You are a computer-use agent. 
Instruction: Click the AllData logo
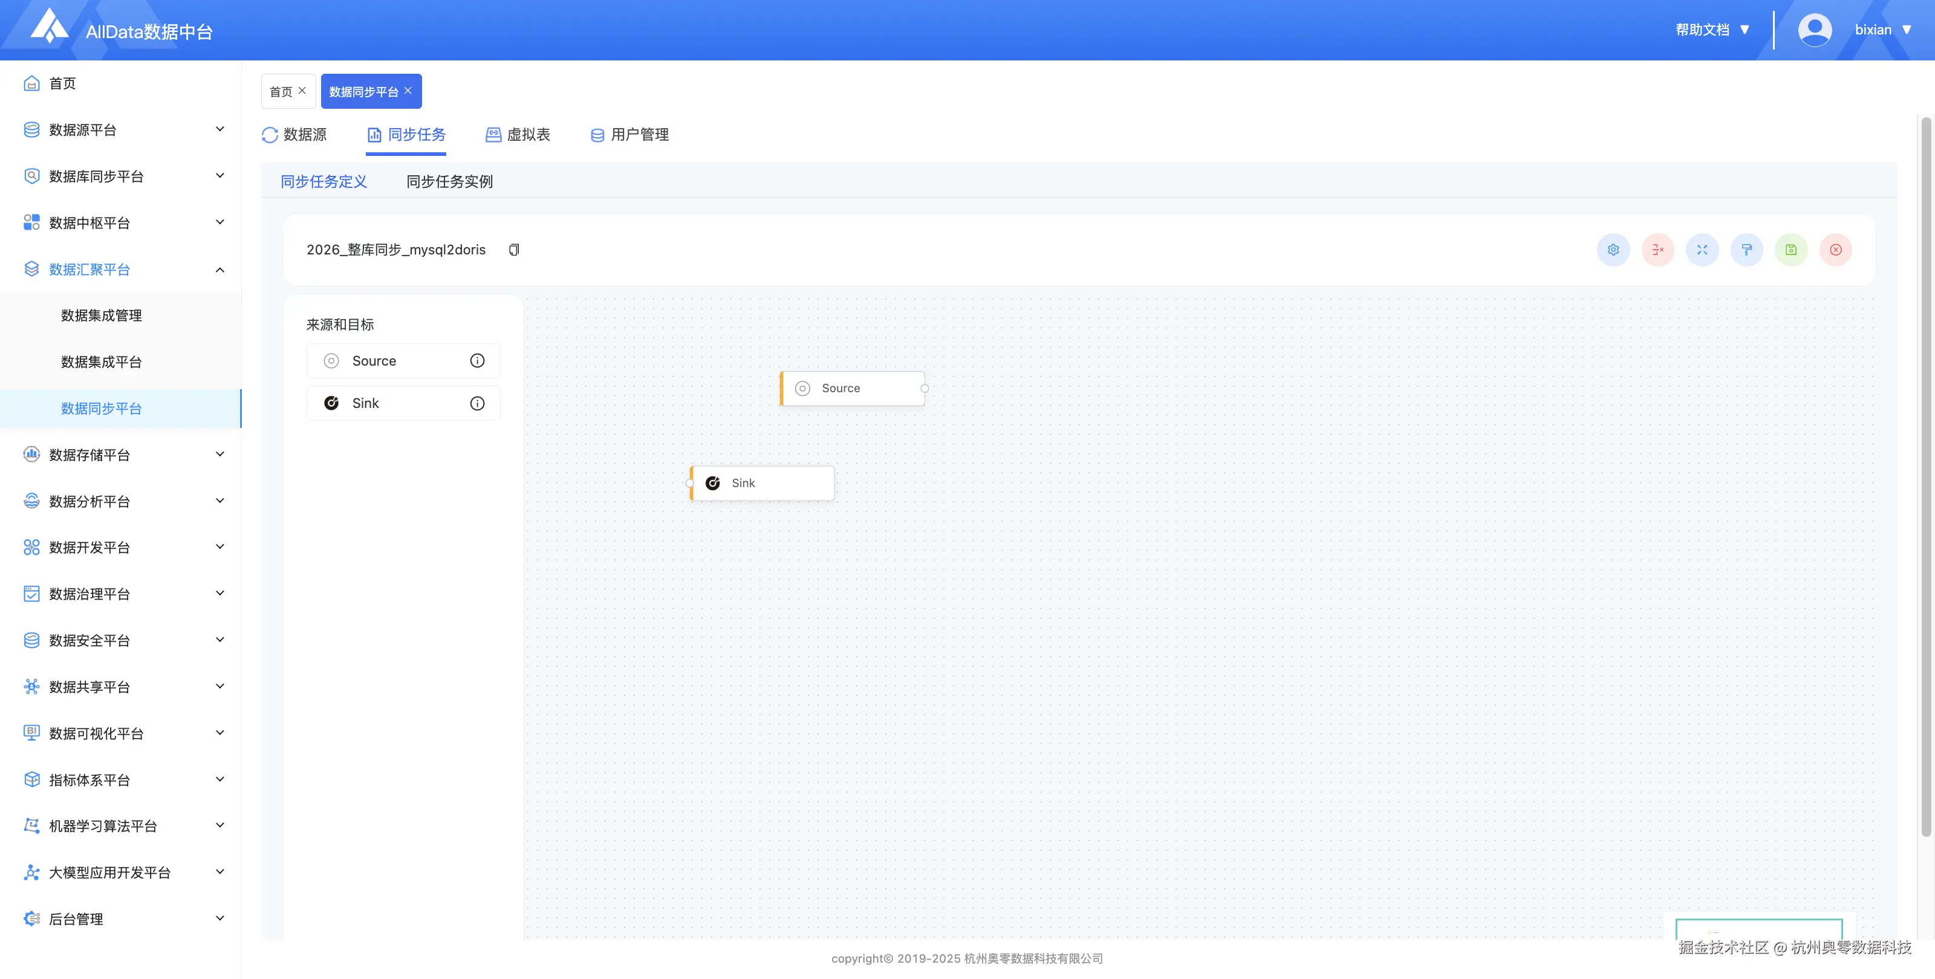(50, 26)
